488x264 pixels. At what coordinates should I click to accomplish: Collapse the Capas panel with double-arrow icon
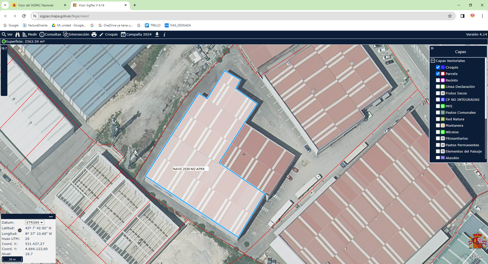point(432,48)
